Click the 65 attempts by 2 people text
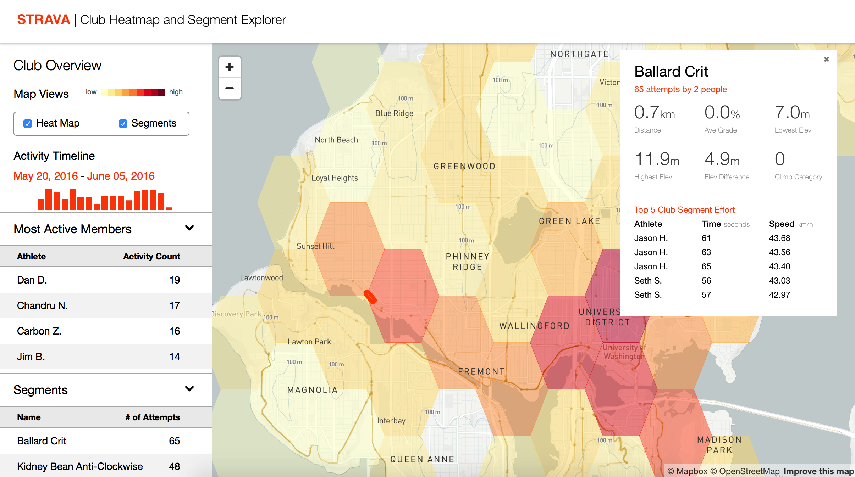The width and height of the screenshot is (855, 477). [x=680, y=89]
